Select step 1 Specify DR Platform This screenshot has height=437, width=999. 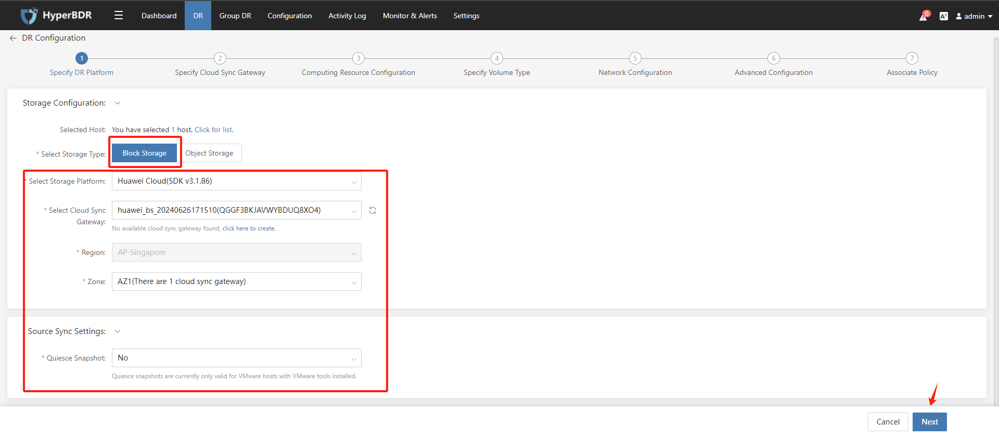(82, 65)
